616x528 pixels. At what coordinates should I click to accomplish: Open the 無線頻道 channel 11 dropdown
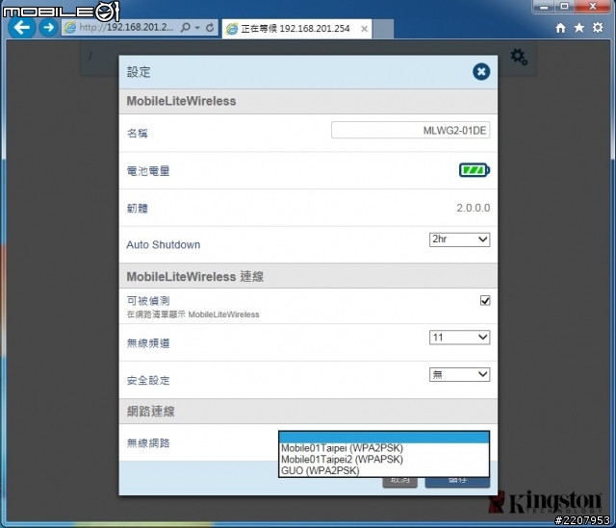click(459, 338)
